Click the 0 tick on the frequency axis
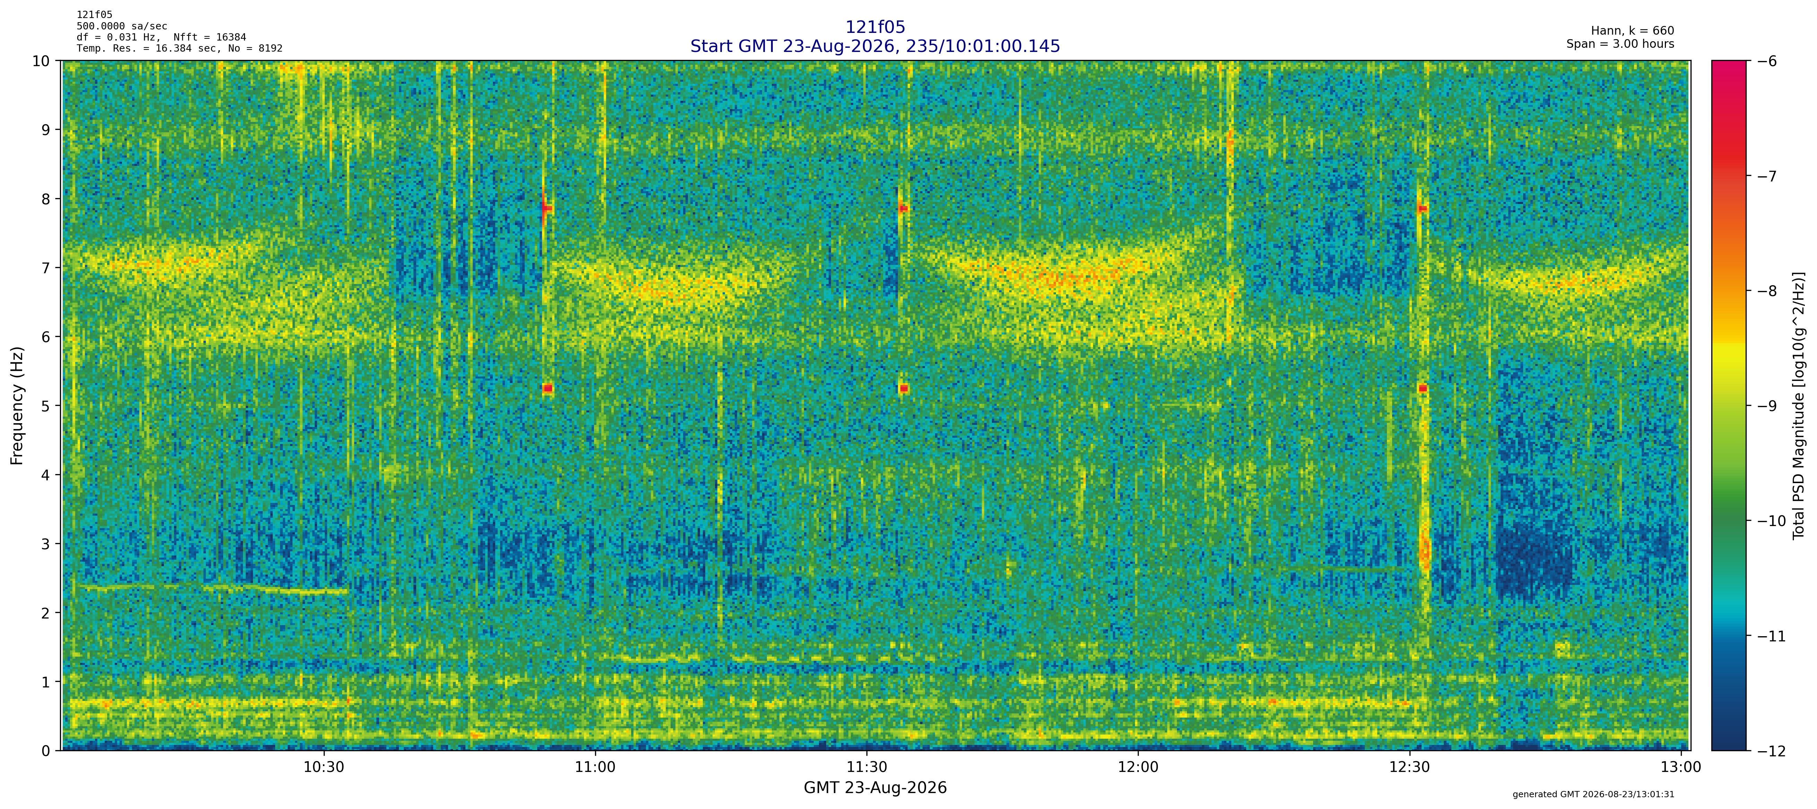Screen dimensions: 1817x809 click(x=46, y=751)
